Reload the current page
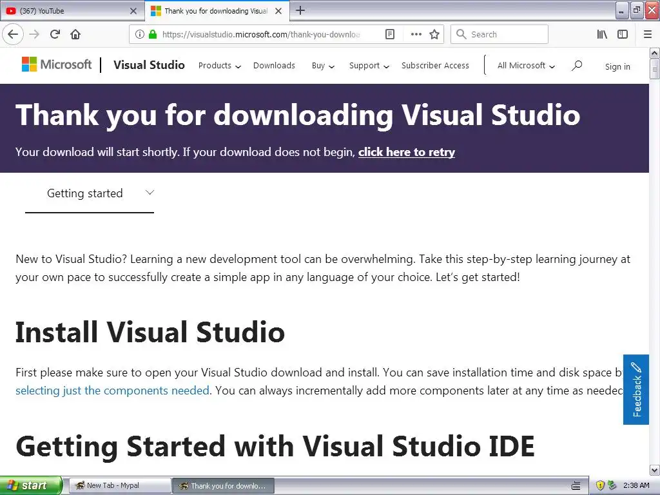The image size is (660, 495). pyautogui.click(x=55, y=34)
